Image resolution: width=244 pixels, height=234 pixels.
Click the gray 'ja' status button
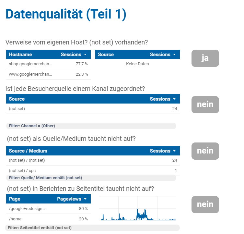click(205, 58)
